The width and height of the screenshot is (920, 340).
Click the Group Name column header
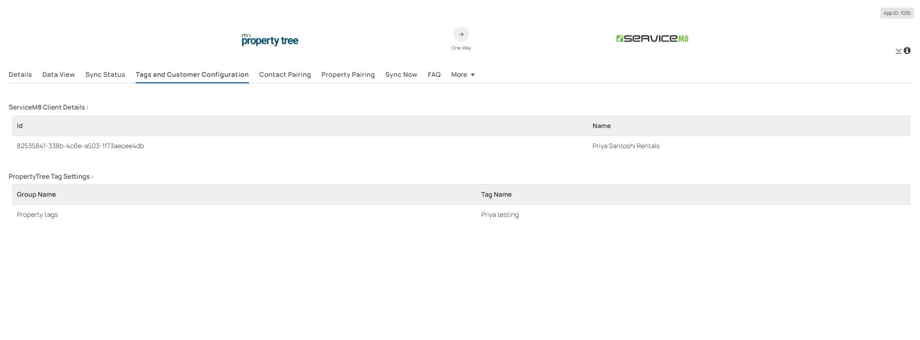(x=36, y=195)
